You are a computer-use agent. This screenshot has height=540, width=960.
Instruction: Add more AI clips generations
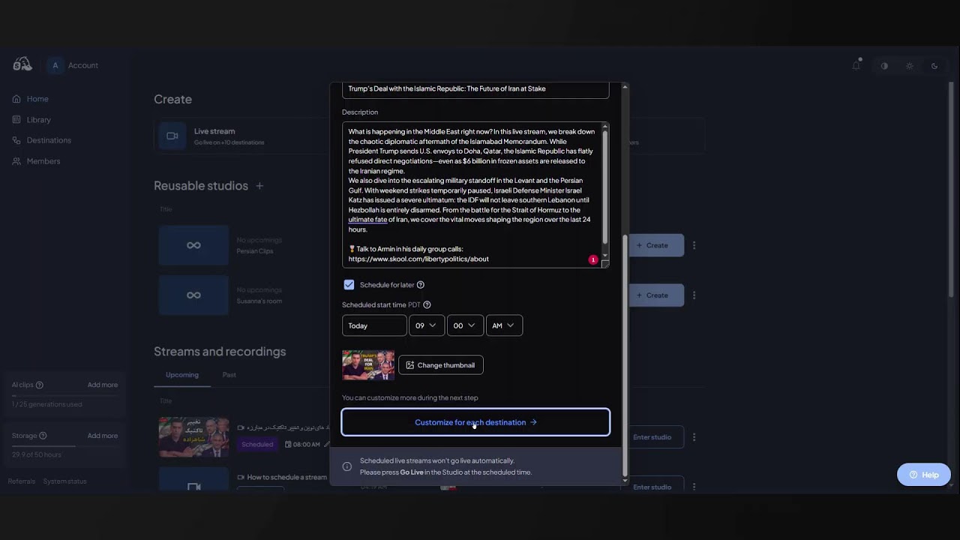coord(103,385)
